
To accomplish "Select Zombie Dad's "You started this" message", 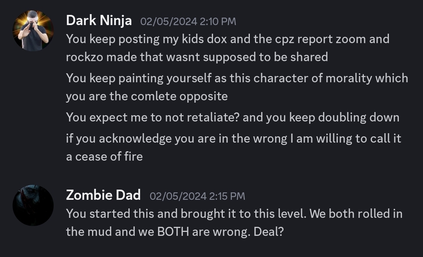I will point(234,222).
